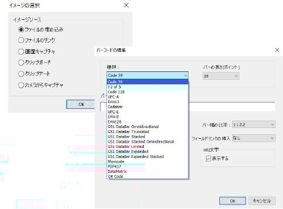Select the ファイルの埋め込み radio button
Screen dimensions: 283x209
[21, 29]
